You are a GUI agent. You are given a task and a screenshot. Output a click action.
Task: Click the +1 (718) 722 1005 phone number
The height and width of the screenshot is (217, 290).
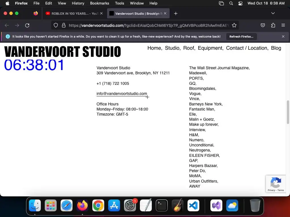point(113,83)
